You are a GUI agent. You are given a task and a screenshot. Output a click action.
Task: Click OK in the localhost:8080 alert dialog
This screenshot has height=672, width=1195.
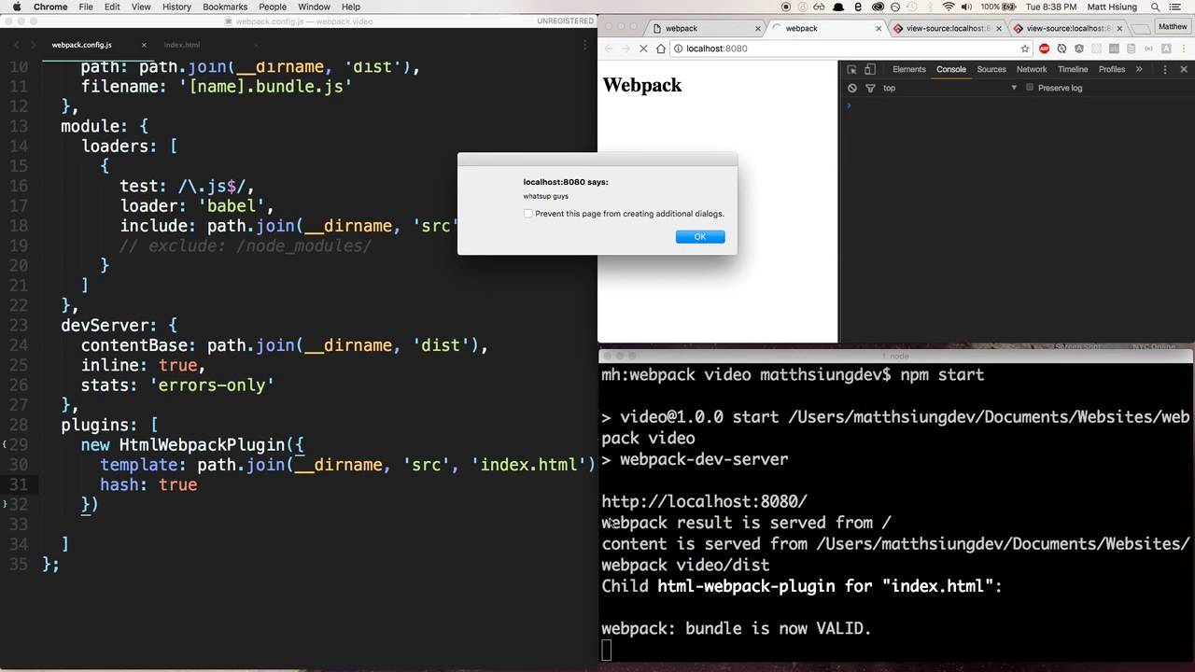(x=699, y=237)
